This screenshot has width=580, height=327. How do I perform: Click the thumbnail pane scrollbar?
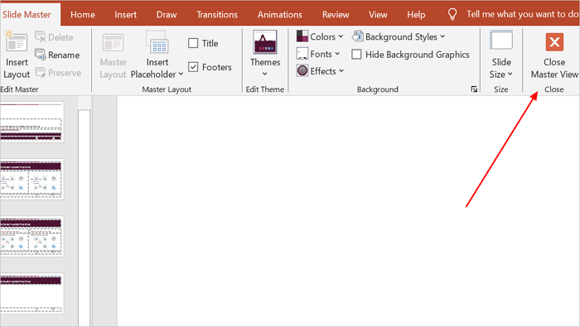(x=84, y=218)
